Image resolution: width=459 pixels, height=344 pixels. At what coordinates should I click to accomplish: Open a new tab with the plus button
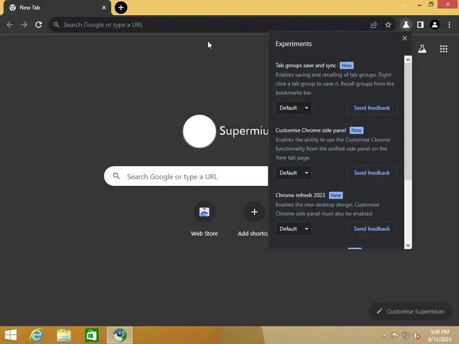click(x=121, y=8)
